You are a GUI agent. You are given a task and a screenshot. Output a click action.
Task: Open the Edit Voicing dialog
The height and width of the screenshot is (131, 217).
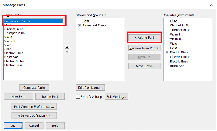(117, 97)
